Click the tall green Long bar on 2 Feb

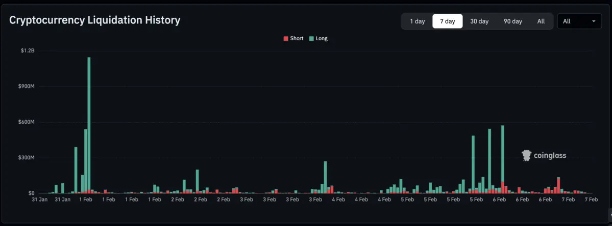coord(197,181)
